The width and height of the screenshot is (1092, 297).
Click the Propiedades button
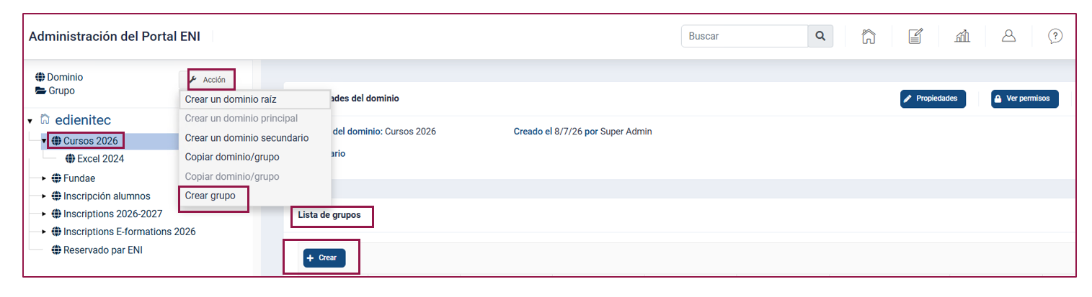click(x=933, y=99)
